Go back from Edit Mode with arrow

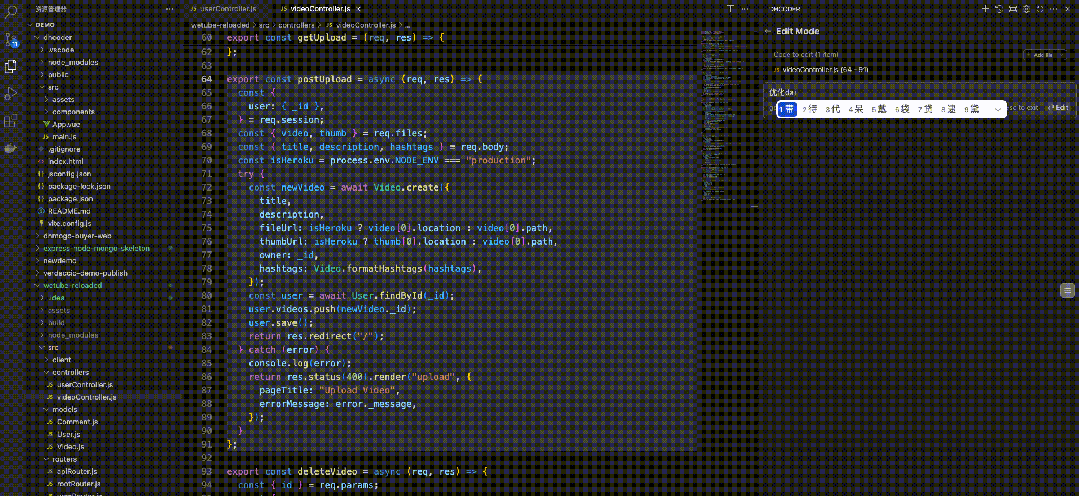coord(767,31)
